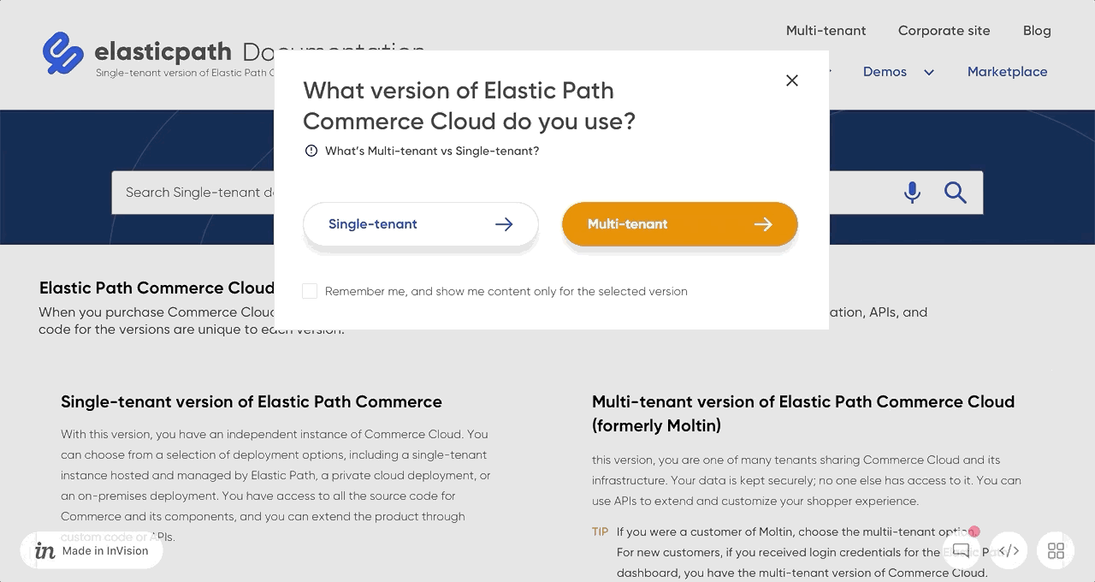This screenshot has height=582, width=1095.
Task: Click the Made in InVision badge
Action: pos(92,550)
